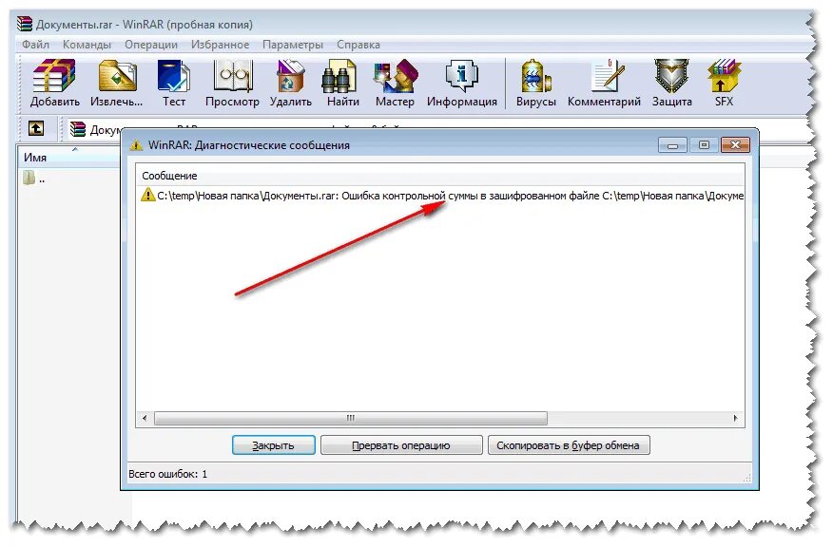
Task: Click the parent folder '..' icon
Action: pos(29,178)
